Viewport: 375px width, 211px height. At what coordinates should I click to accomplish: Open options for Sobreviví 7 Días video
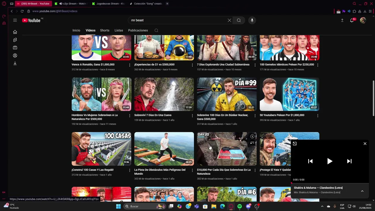point(192,116)
